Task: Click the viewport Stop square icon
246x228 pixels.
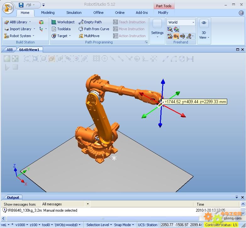Action: pyautogui.click(x=15, y=67)
